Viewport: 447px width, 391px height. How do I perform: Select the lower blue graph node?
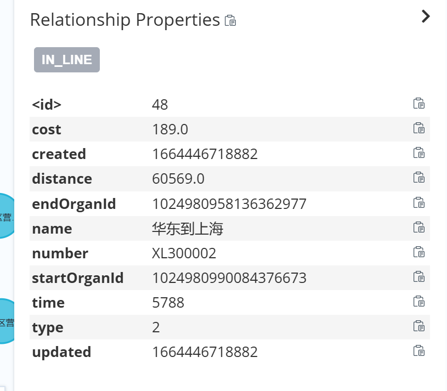coord(5,321)
